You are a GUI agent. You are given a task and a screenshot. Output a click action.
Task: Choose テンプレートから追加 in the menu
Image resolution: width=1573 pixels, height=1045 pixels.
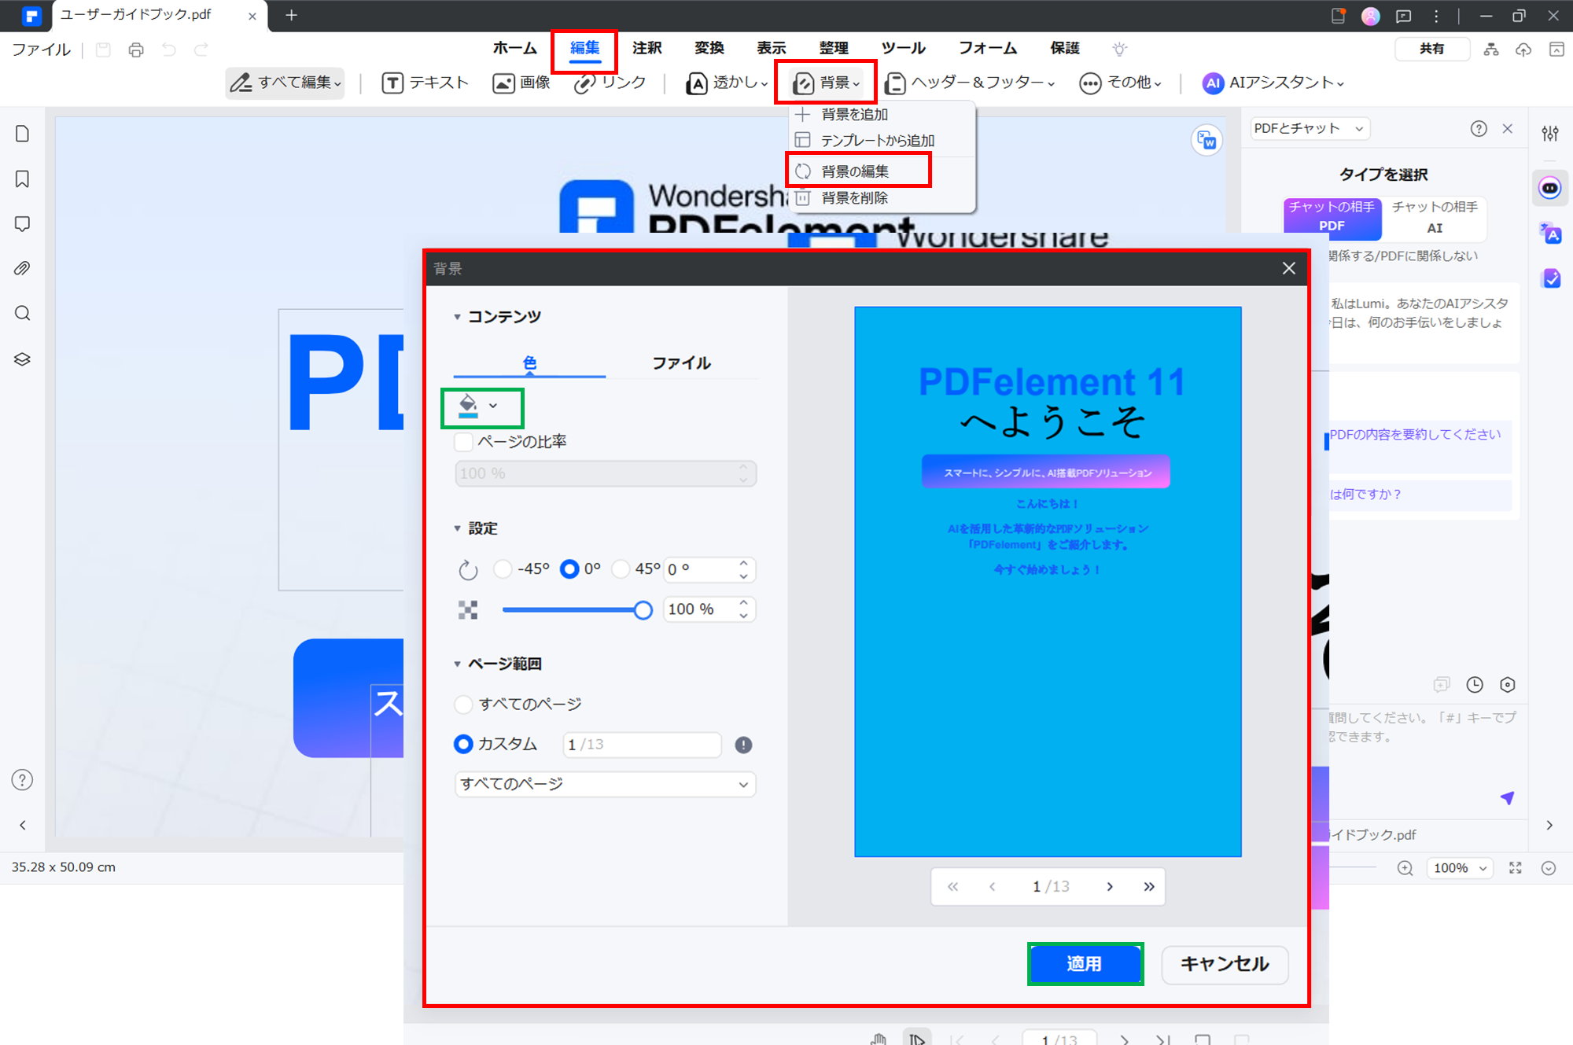(x=878, y=141)
